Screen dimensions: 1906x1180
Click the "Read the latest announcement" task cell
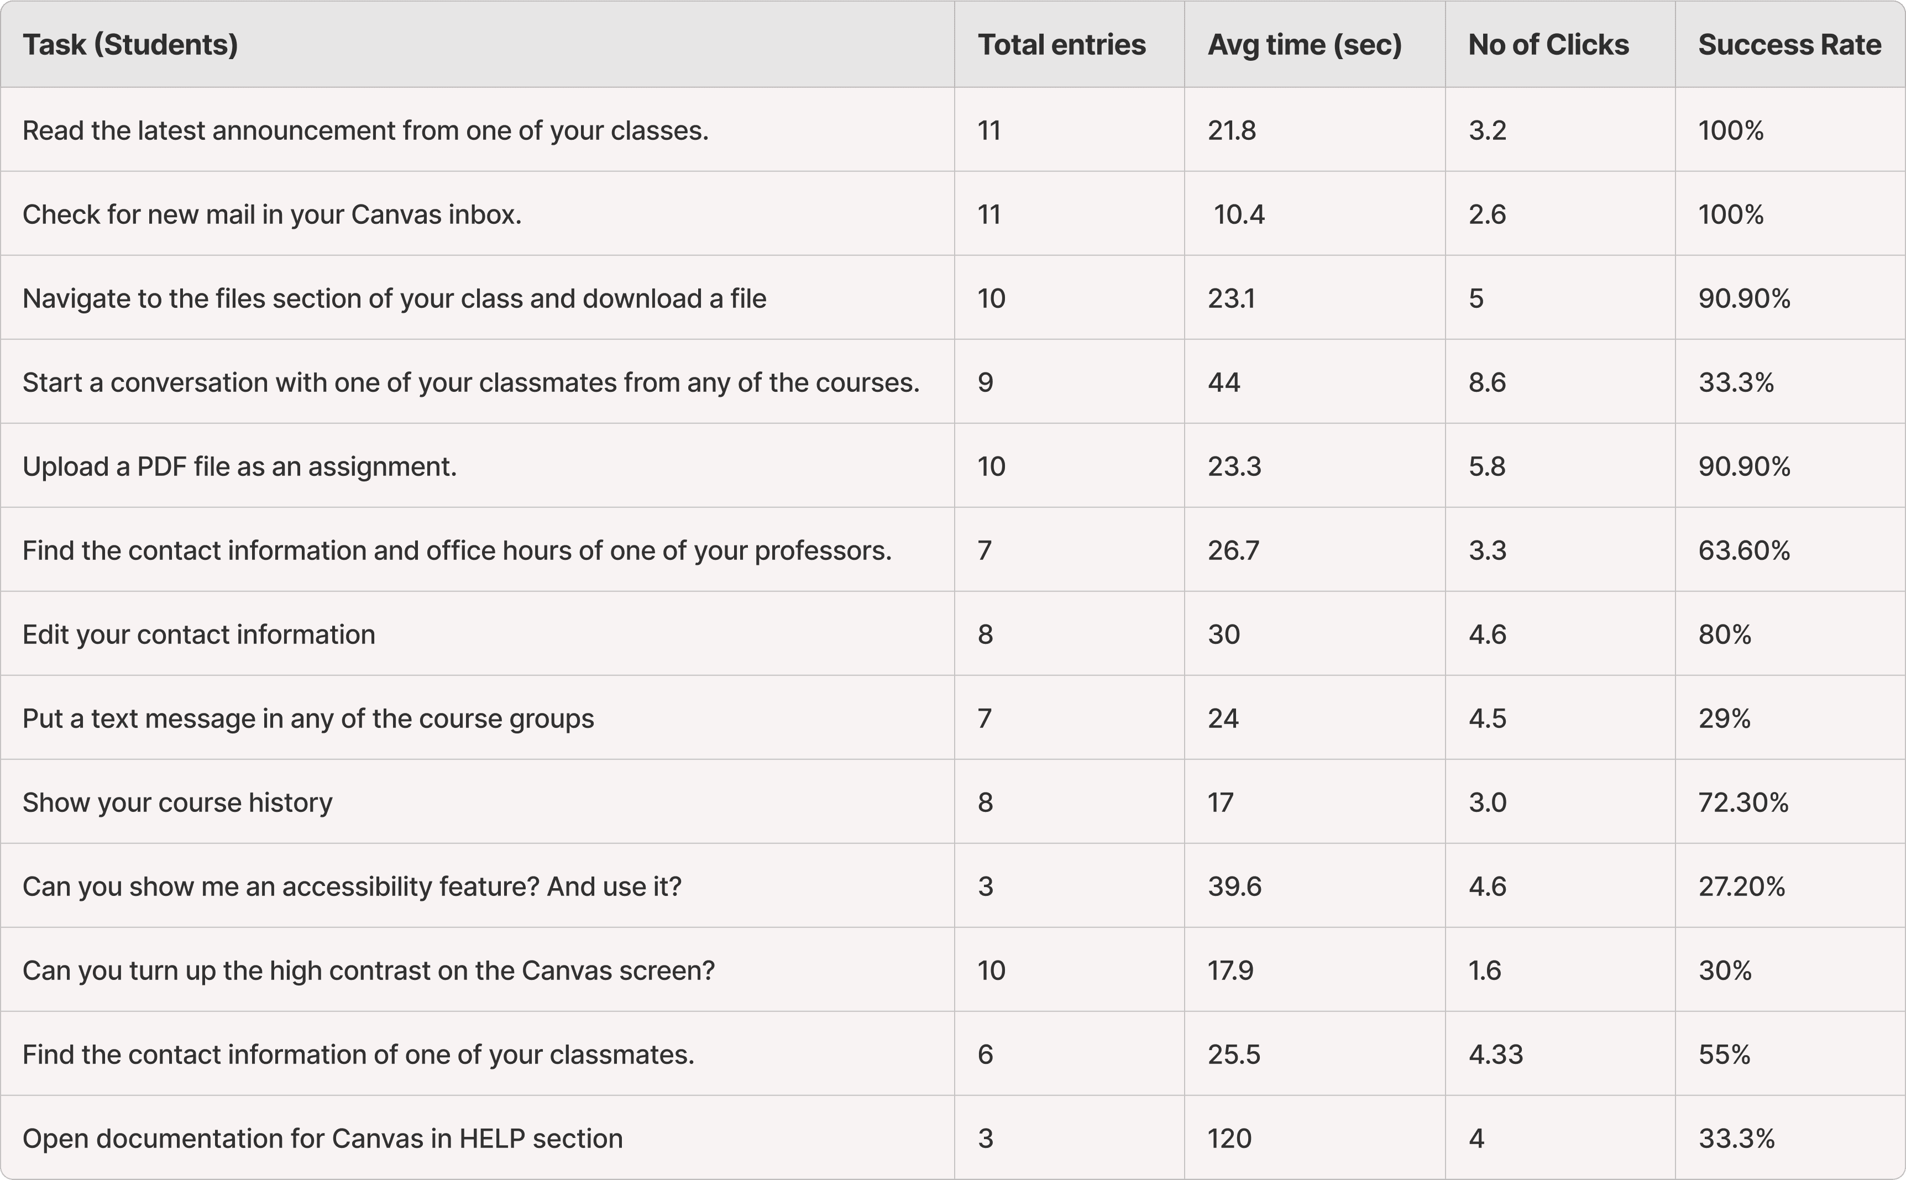coord(365,130)
